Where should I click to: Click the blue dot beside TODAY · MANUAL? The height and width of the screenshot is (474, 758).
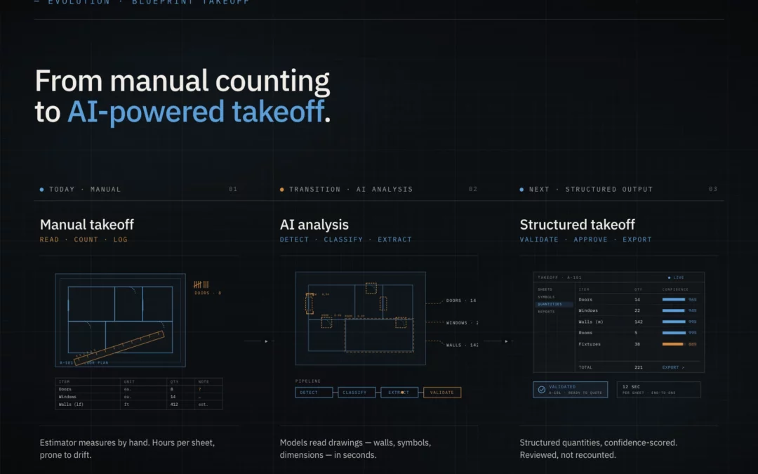point(41,190)
